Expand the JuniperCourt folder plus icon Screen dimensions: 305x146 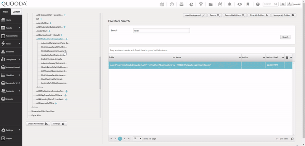(50, 31)
